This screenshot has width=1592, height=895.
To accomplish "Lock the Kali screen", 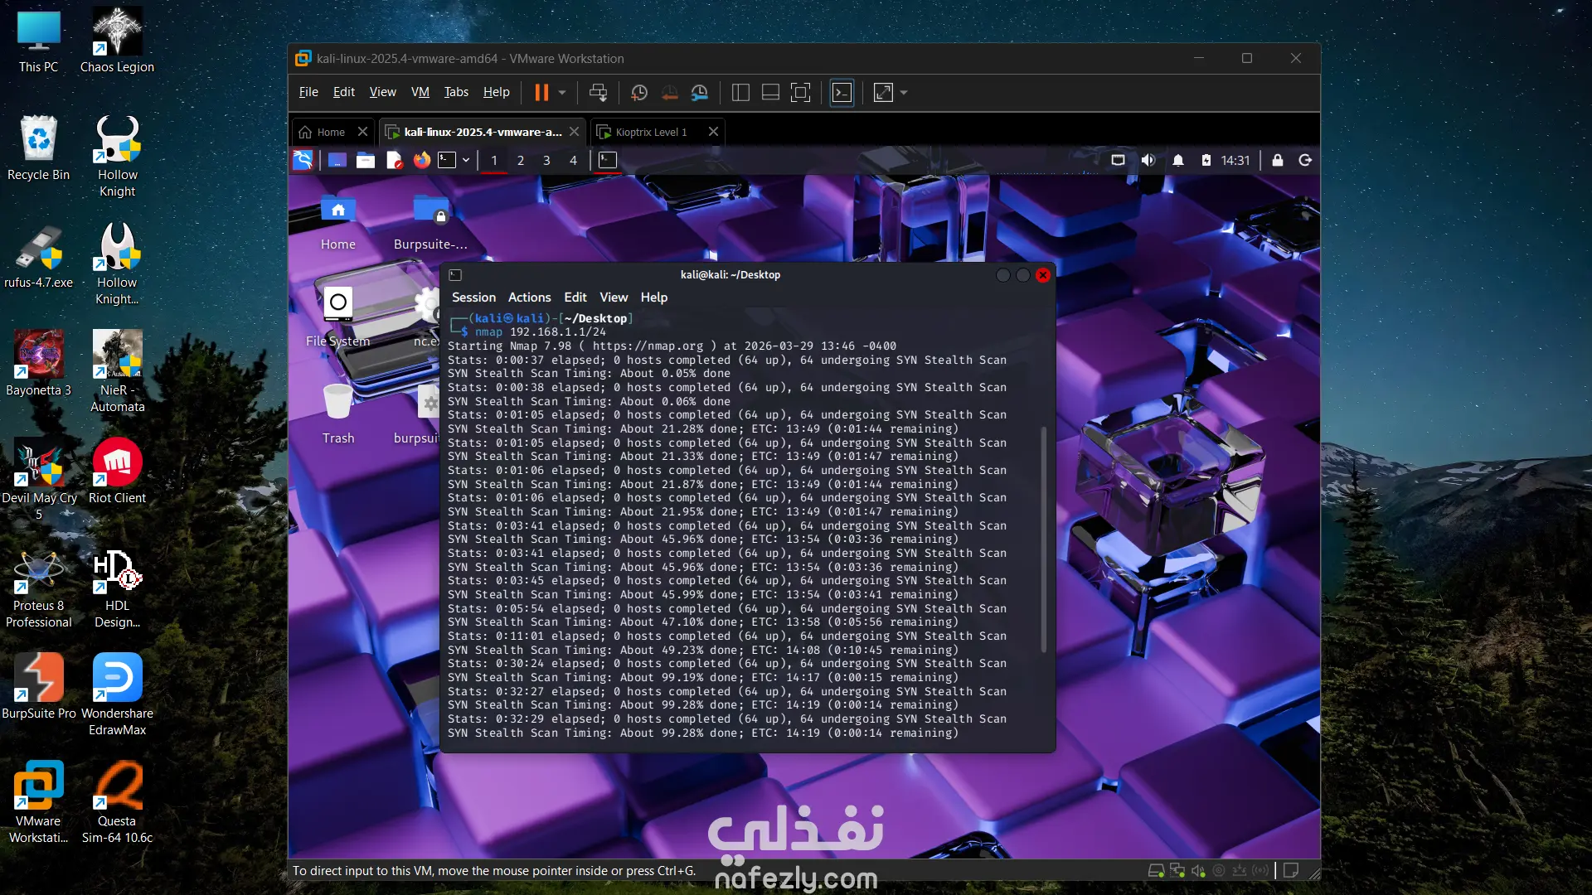I will [x=1278, y=160].
